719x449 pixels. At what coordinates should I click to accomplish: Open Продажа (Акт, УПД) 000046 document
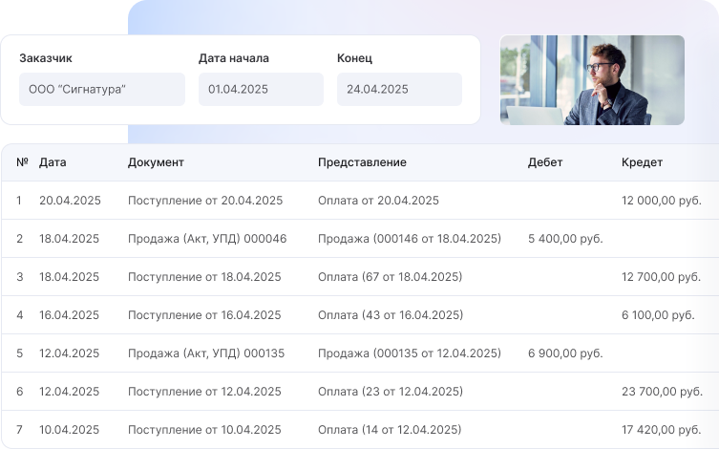click(207, 239)
